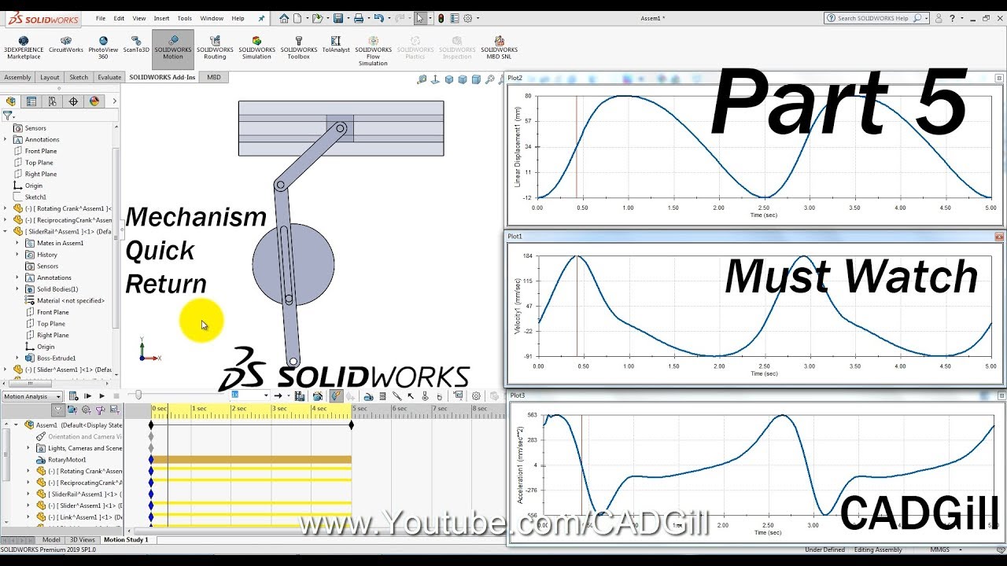Switch to the Evaluate tab
The width and height of the screenshot is (1007, 566).
[109, 77]
